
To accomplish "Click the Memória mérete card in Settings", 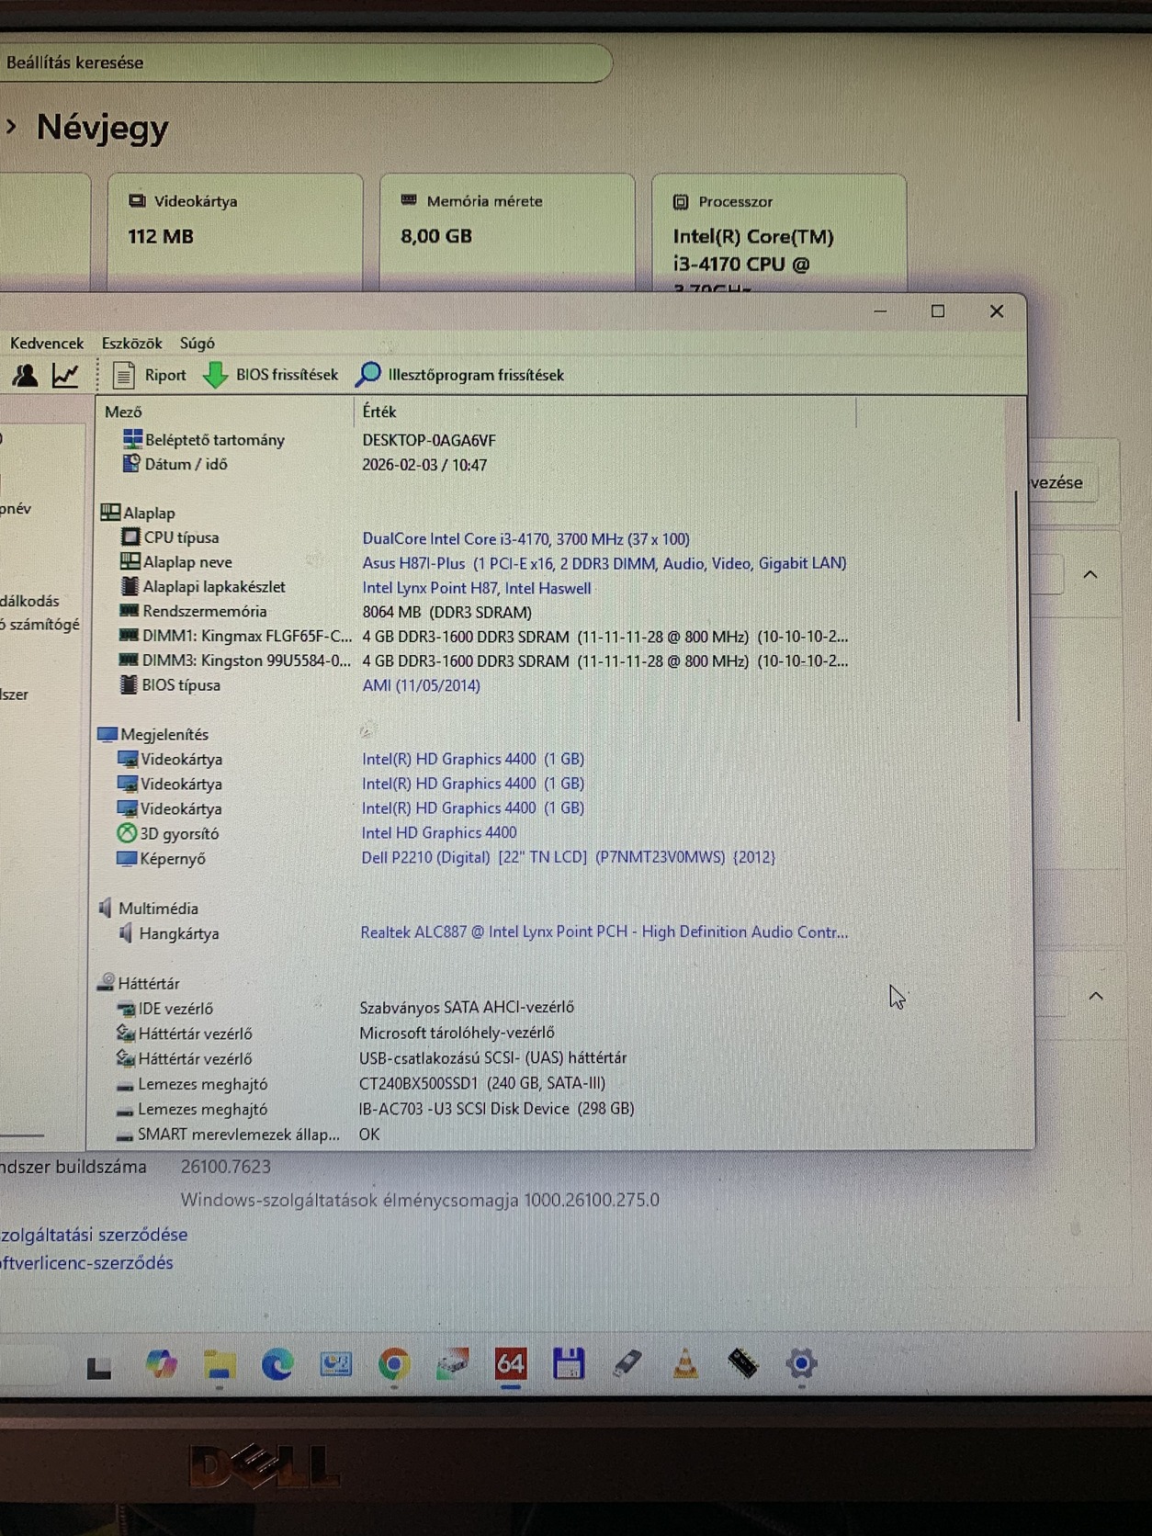I will (507, 233).
